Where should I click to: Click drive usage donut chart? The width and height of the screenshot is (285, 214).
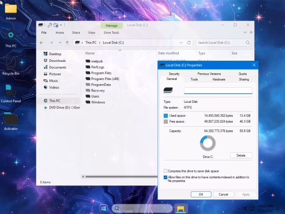point(208,143)
